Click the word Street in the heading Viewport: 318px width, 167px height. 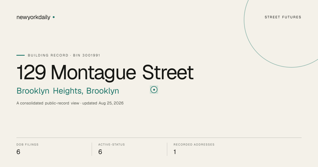(x=168, y=72)
